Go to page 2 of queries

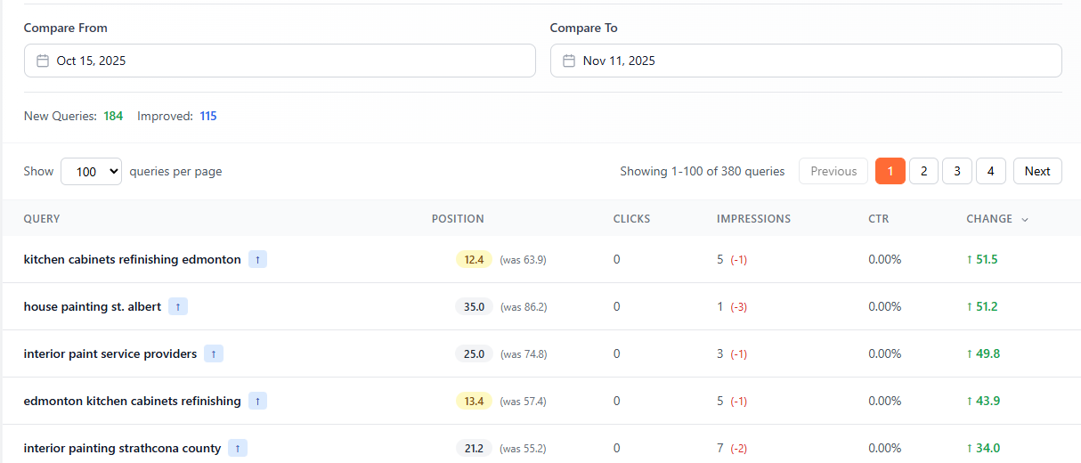(923, 171)
